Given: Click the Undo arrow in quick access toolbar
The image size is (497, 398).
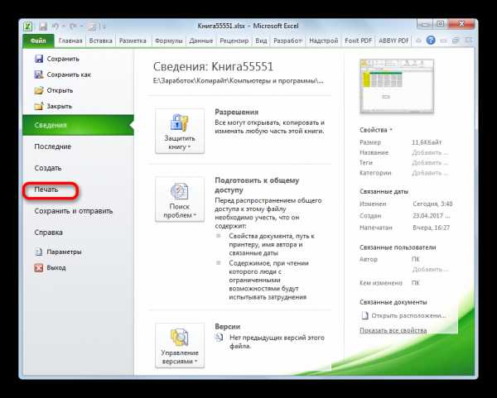Looking at the screenshot, I should pos(55,26).
